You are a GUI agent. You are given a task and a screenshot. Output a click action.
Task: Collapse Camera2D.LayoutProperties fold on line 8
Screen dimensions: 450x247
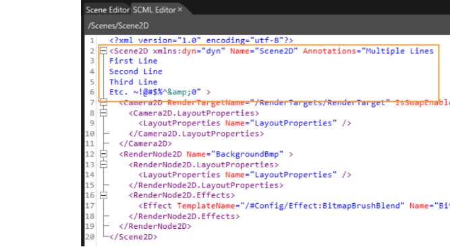click(x=104, y=113)
